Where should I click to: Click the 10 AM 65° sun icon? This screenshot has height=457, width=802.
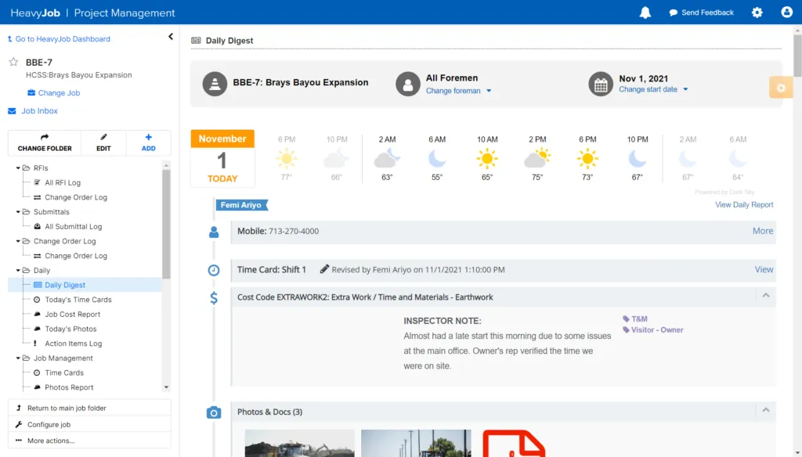487,159
